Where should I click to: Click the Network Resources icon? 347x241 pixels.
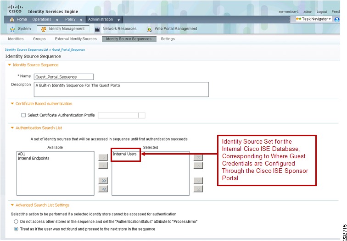click(97, 29)
